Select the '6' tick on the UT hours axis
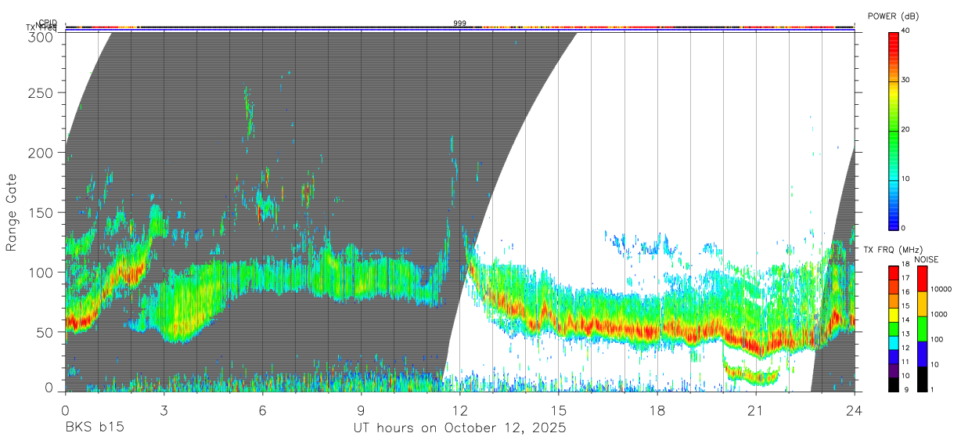Screen dimensions: 961x444 262,410
